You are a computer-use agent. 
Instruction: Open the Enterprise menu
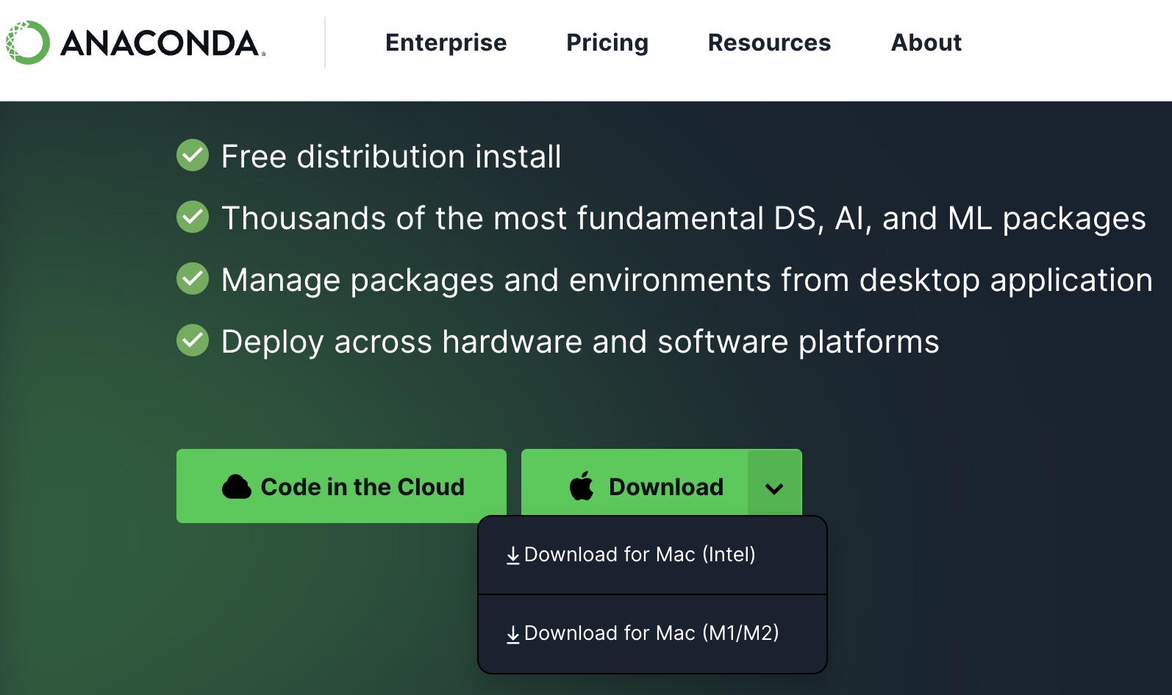point(446,43)
